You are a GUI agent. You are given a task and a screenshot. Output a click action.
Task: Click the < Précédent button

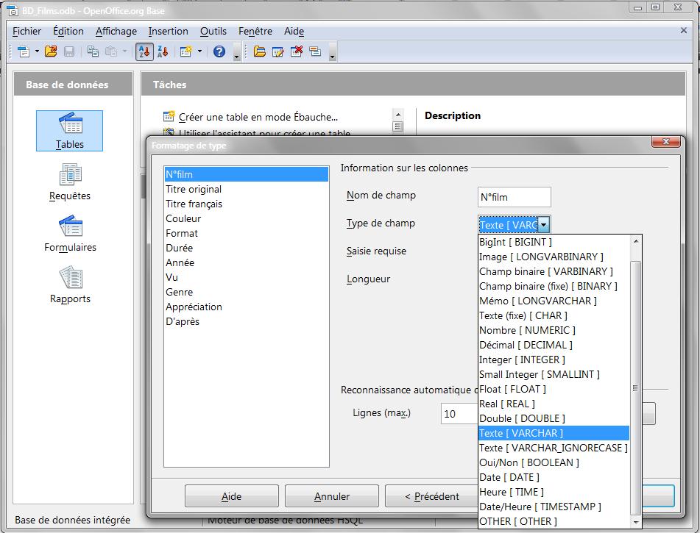point(431,496)
